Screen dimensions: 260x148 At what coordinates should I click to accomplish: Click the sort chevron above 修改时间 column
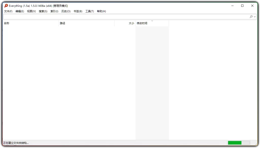coord(152,21)
